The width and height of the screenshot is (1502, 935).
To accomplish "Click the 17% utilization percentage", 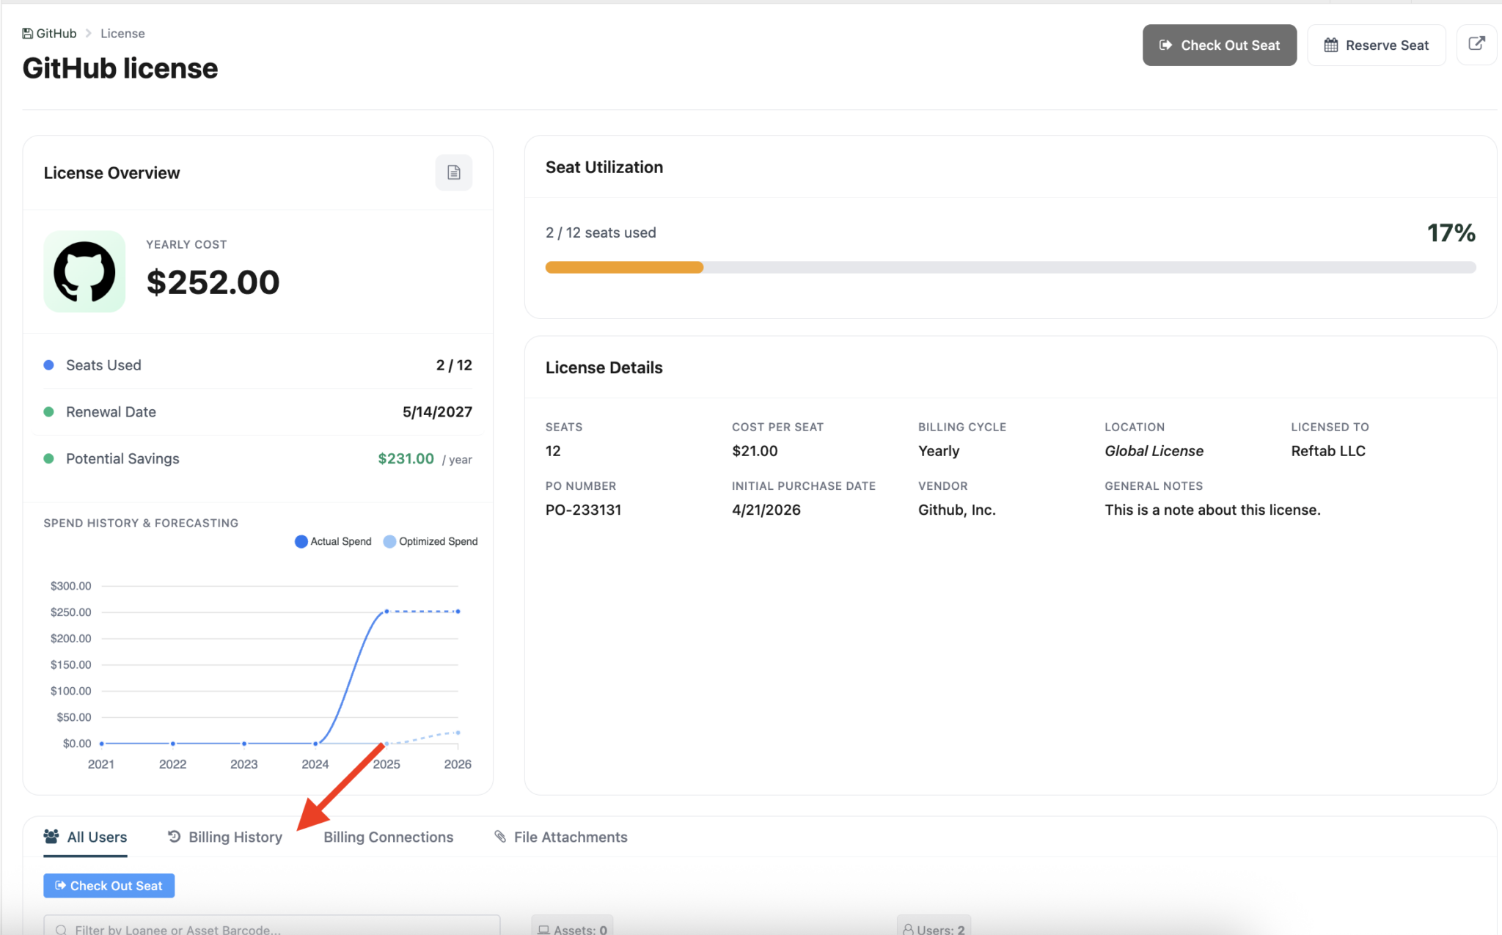I will (1451, 233).
